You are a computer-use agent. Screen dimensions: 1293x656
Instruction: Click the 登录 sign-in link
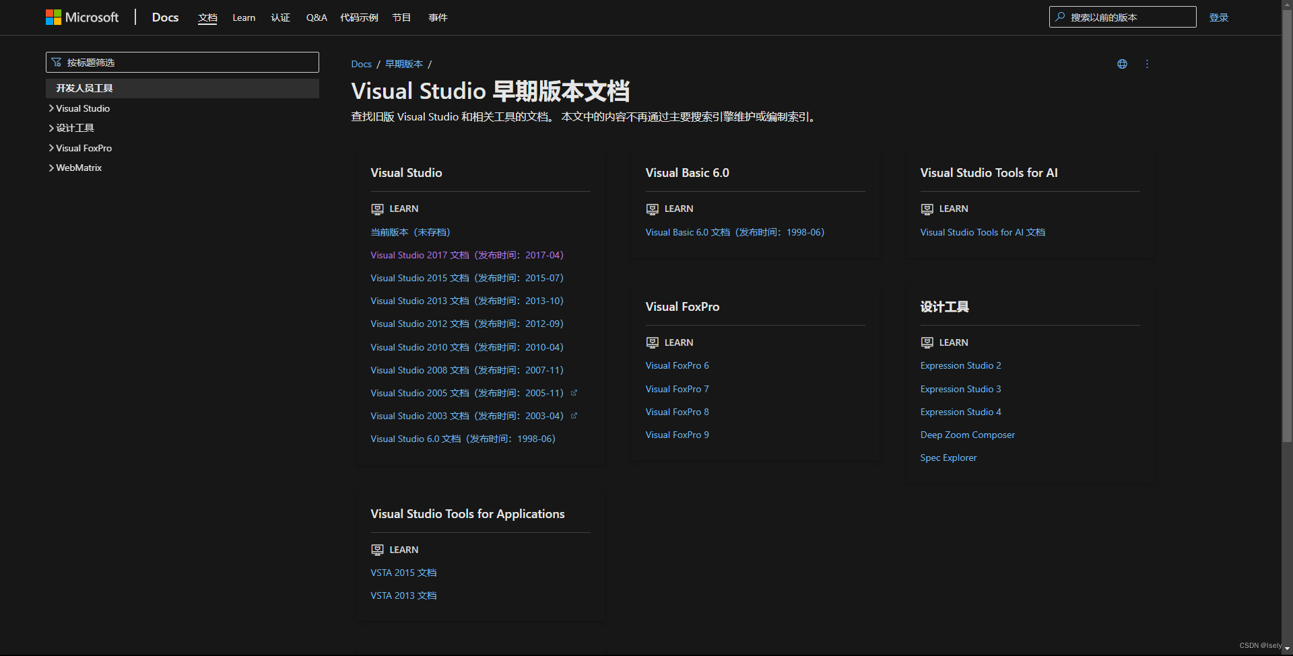point(1218,17)
